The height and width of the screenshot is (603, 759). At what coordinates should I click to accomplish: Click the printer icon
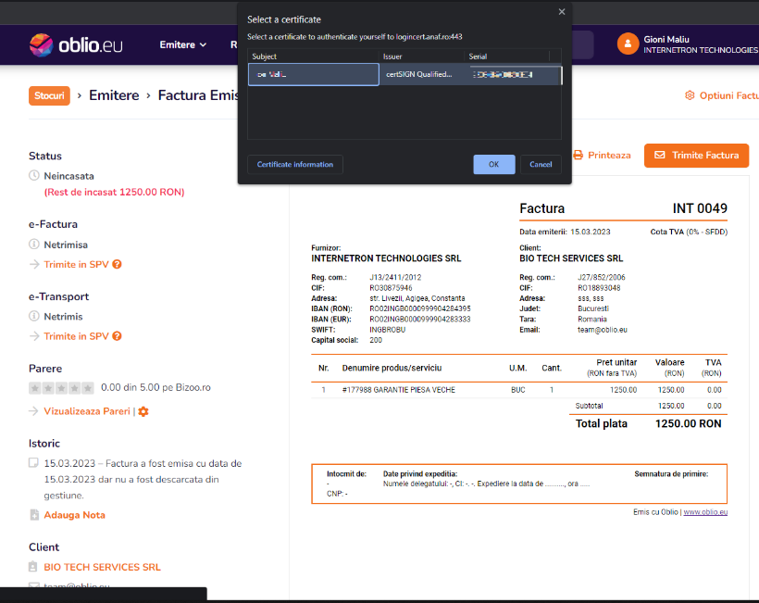click(x=578, y=155)
